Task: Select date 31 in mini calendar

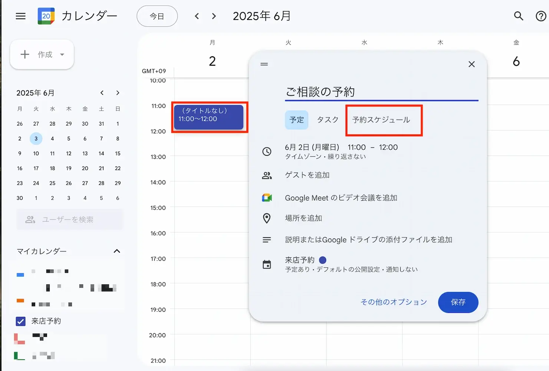Action: coord(101,124)
